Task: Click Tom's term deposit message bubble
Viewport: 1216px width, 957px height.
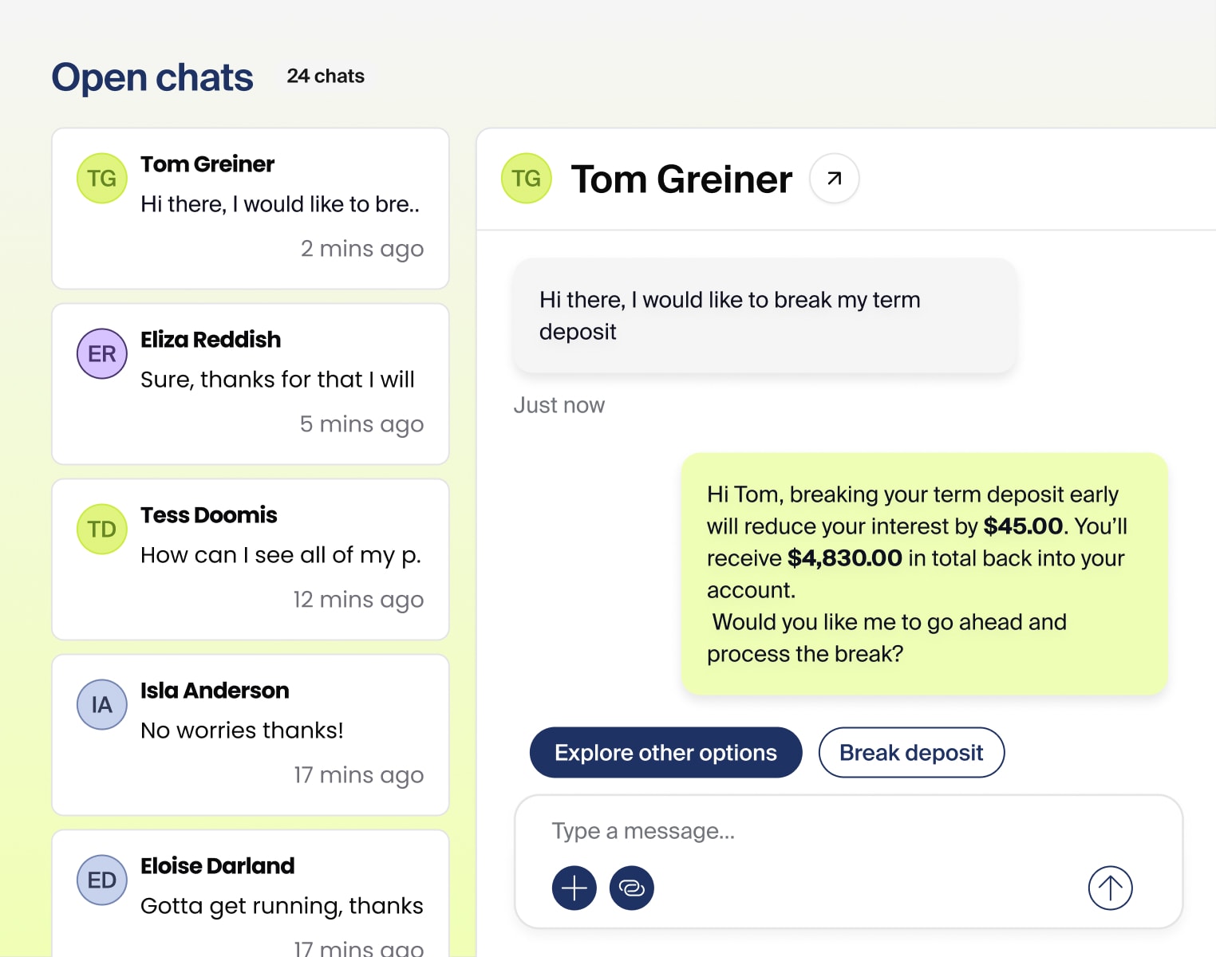Action: 764,316
